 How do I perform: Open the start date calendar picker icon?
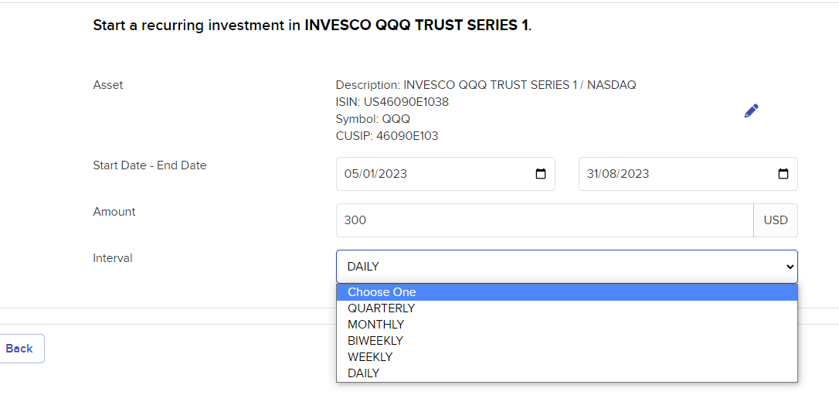pyautogui.click(x=541, y=174)
